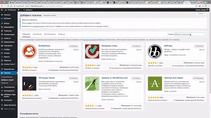211x118 pixels.
Task: Click the WordPress logo in admin bar
Action: (x=2, y=10)
